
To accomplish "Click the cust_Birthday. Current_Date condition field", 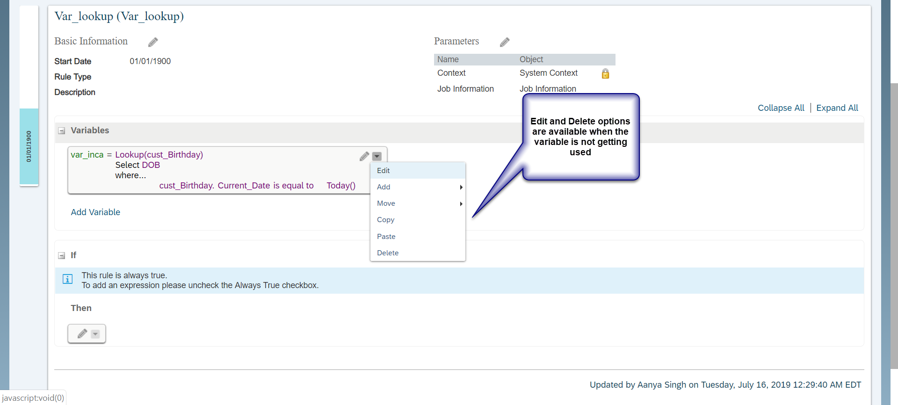I will (x=214, y=186).
